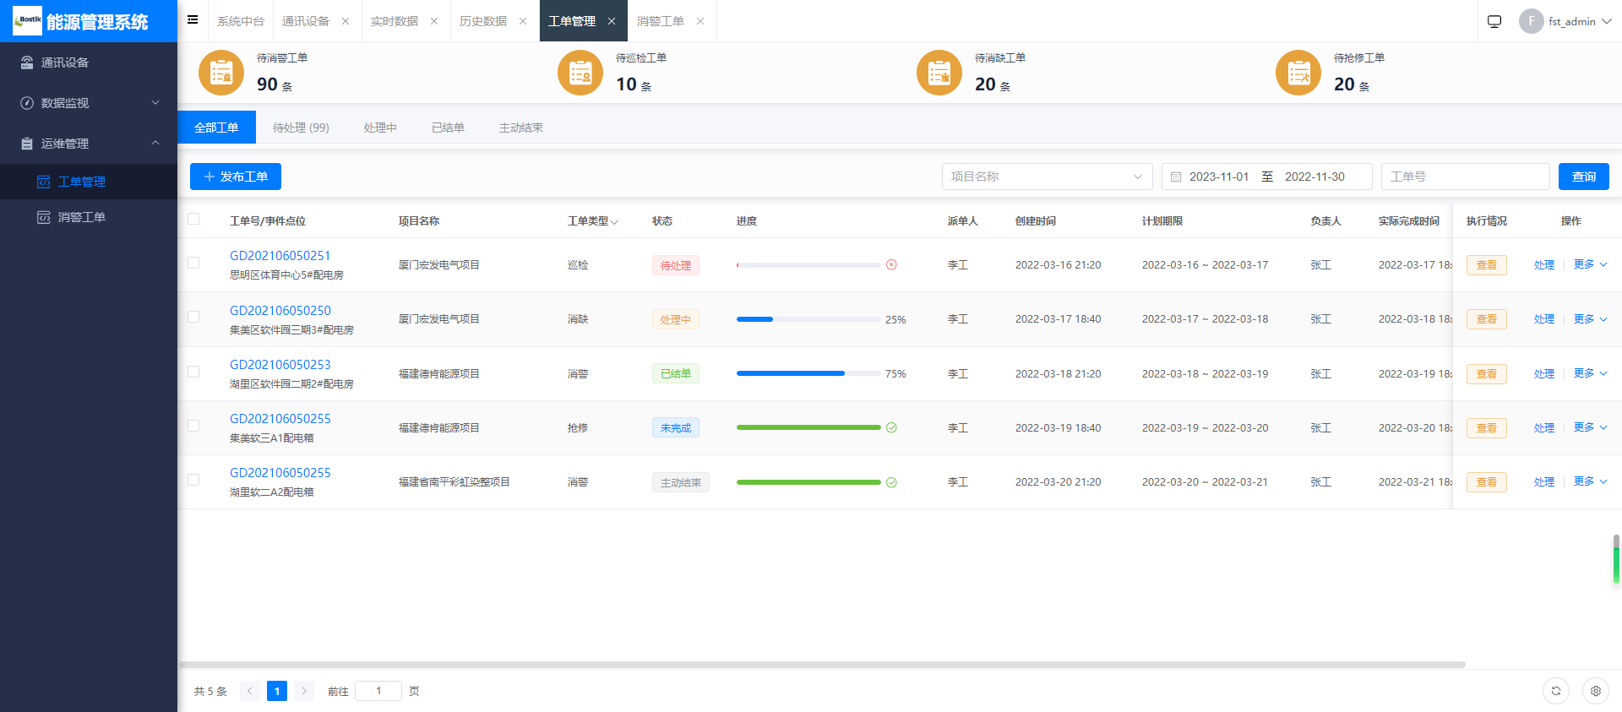Open work order link GD202106050251
The height and width of the screenshot is (712, 1622).
(280, 256)
